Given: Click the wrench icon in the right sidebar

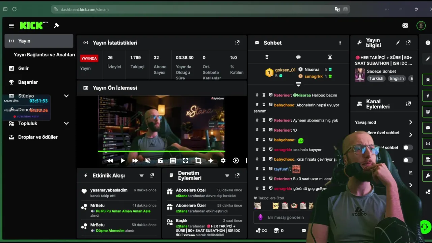Looking at the screenshot, I should (x=428, y=175).
